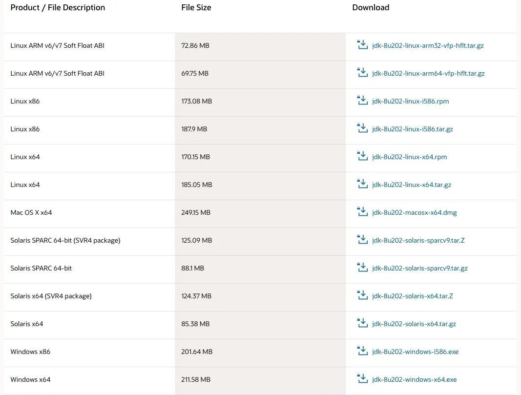This screenshot has width=521, height=395.
Task: Click download icon for jdk-8u202-solaris-x64.tar.gz
Action: click(x=362, y=323)
